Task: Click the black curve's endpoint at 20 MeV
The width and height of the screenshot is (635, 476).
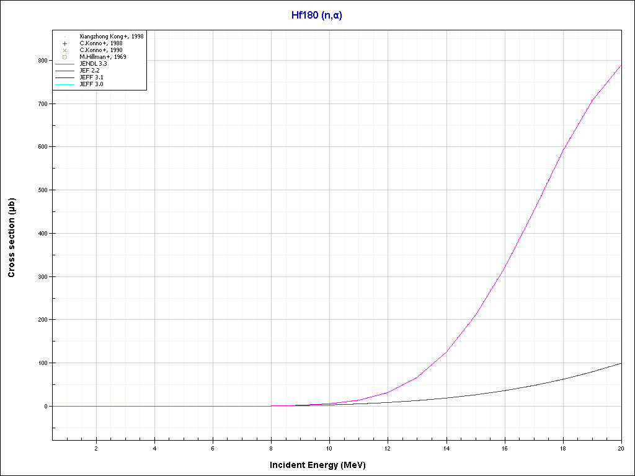Action: click(x=621, y=363)
